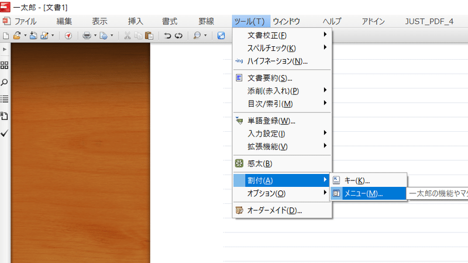468x263 pixels.
Task: Close the ツール(T) menu
Action: (251, 22)
